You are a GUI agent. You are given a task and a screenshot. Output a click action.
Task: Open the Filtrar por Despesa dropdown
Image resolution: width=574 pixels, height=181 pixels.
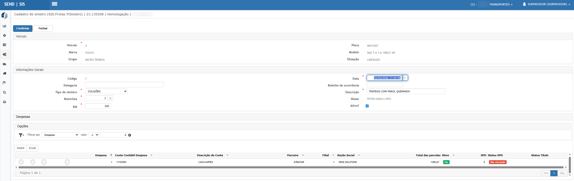point(60,135)
